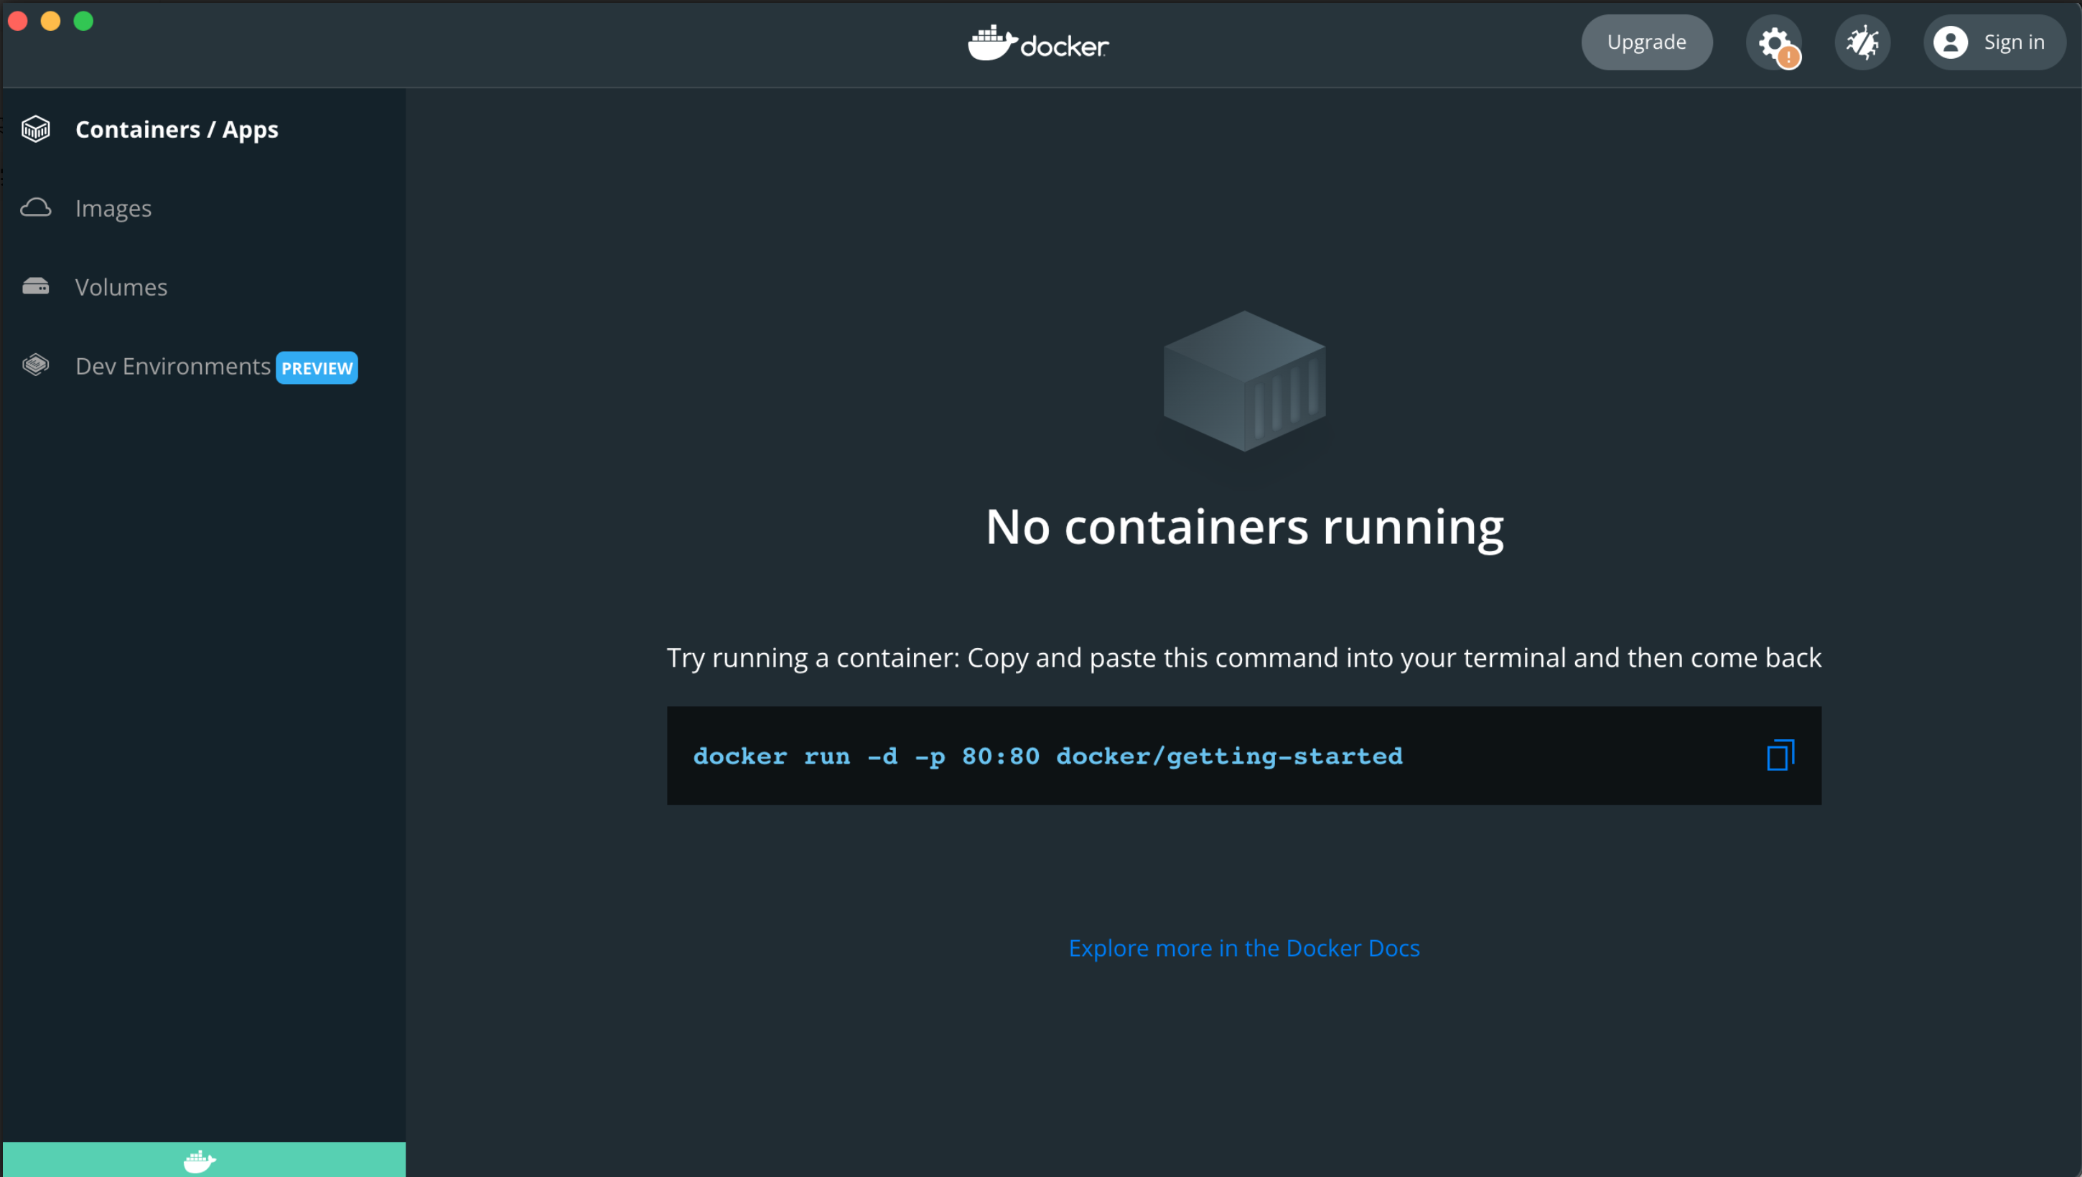Viewport: 2082px width, 1177px height.
Task: Open the Settings gear
Action: (1774, 42)
